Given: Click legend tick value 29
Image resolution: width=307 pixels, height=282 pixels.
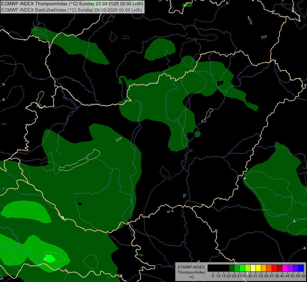Looking at the screenshot, I should (245, 276).
